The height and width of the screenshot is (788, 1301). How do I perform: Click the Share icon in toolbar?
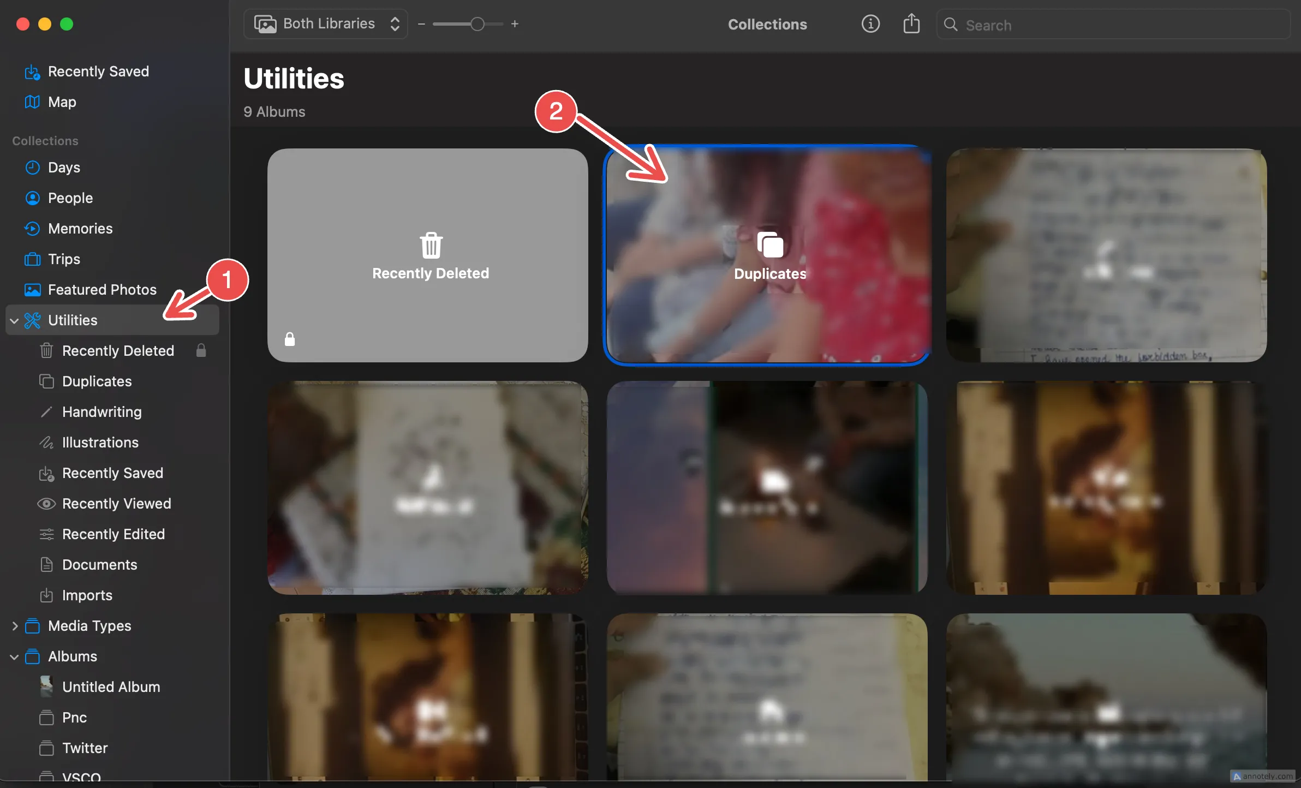coord(911,24)
